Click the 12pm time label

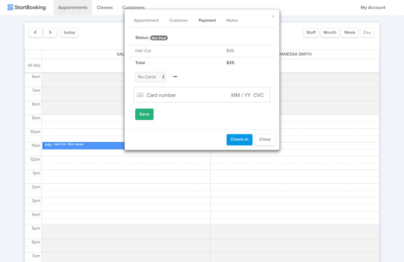click(35, 159)
